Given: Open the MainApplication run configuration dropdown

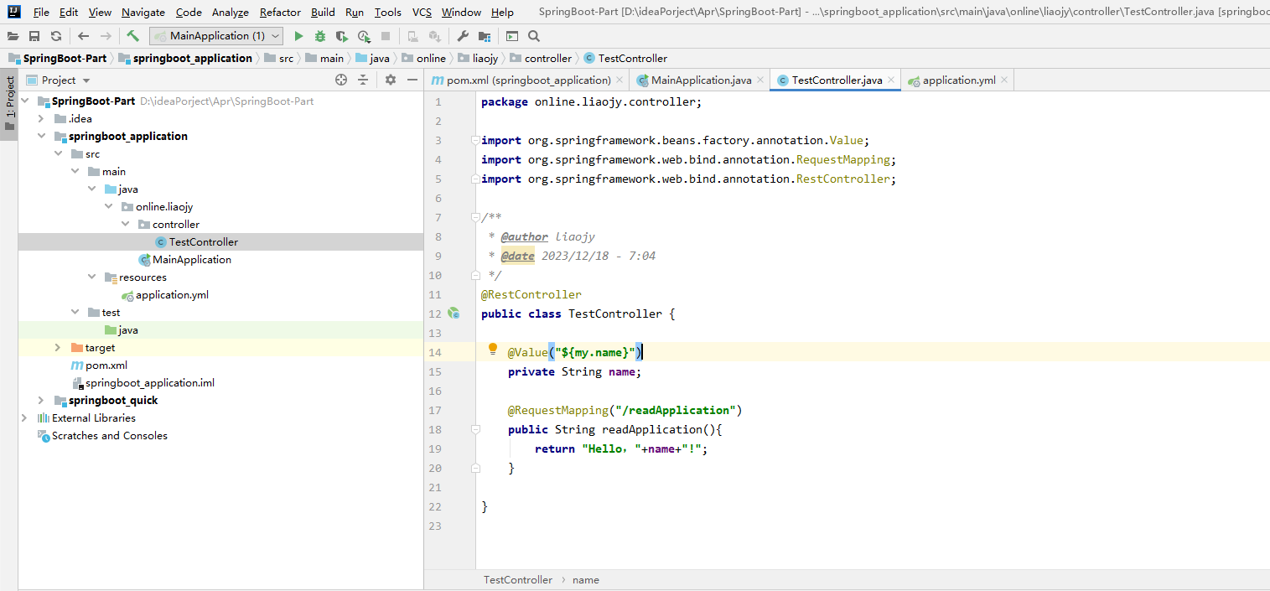Looking at the screenshot, I should (x=216, y=36).
